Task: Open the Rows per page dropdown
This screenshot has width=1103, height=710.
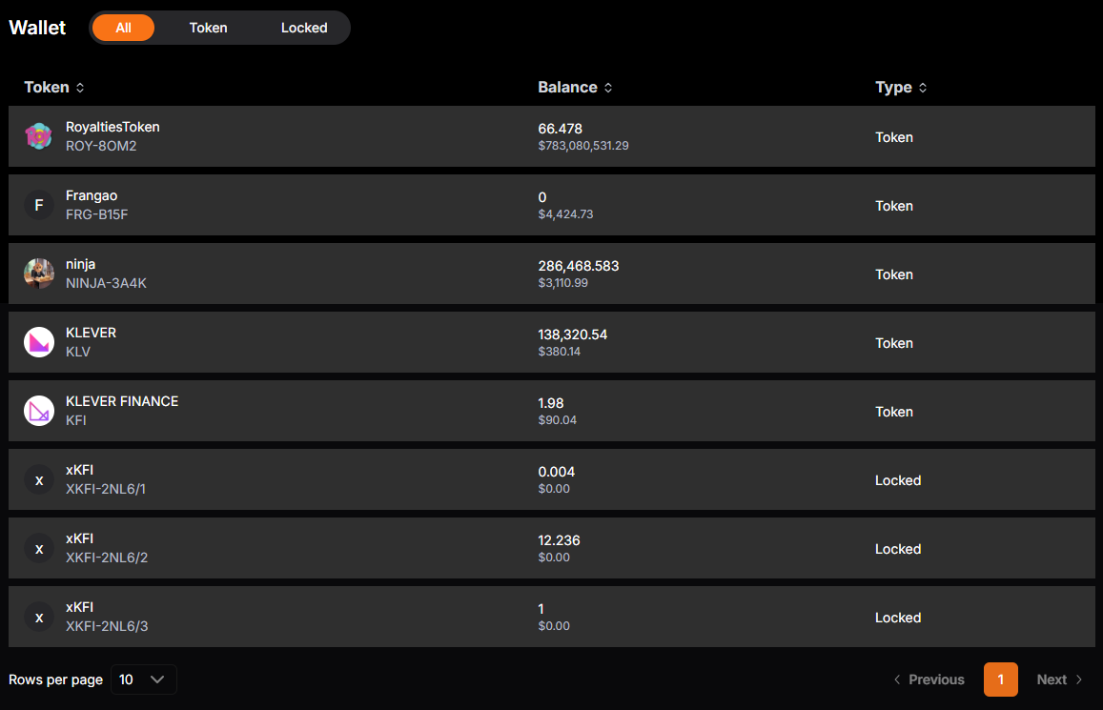Action: 144,680
